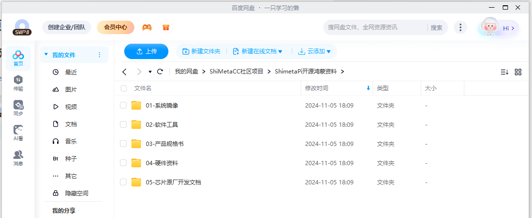Viewport: 532px width, 218px height.
Task: Click the blue sort arrow in 修改时间 column
Action: click(x=368, y=88)
